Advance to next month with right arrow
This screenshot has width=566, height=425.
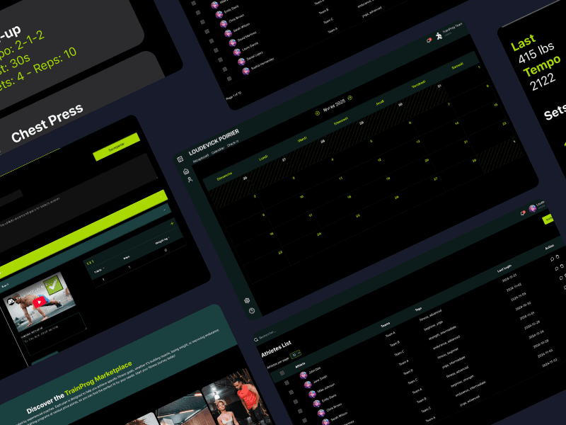tap(350, 97)
